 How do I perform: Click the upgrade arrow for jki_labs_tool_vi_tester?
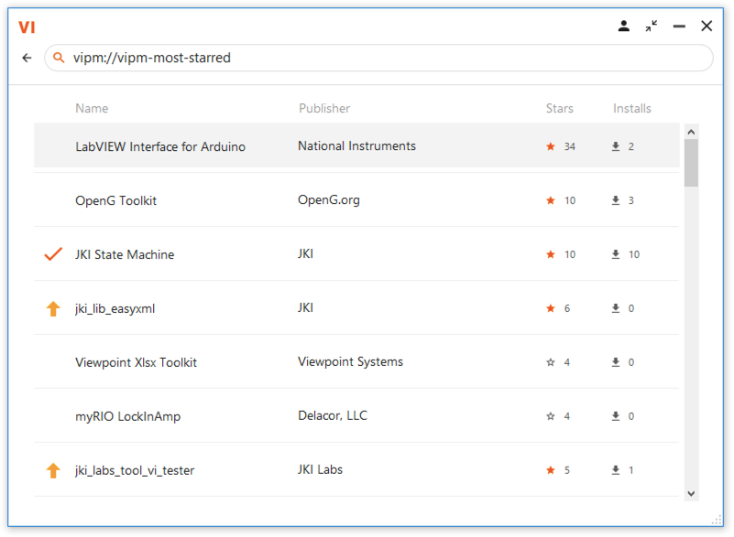click(53, 470)
